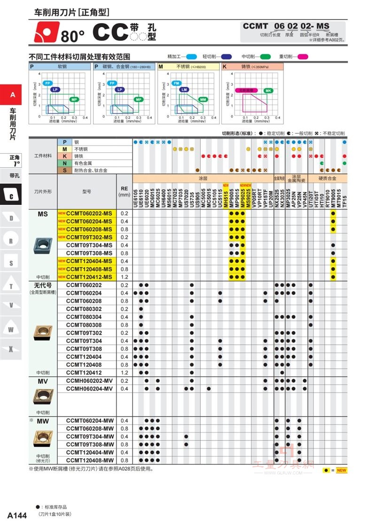The image size is (376, 526).
Task: Select the CCMT080302 model row
Action: pyautogui.click(x=84, y=309)
